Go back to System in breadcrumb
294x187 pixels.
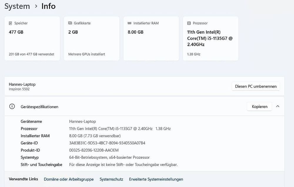(x=17, y=6)
